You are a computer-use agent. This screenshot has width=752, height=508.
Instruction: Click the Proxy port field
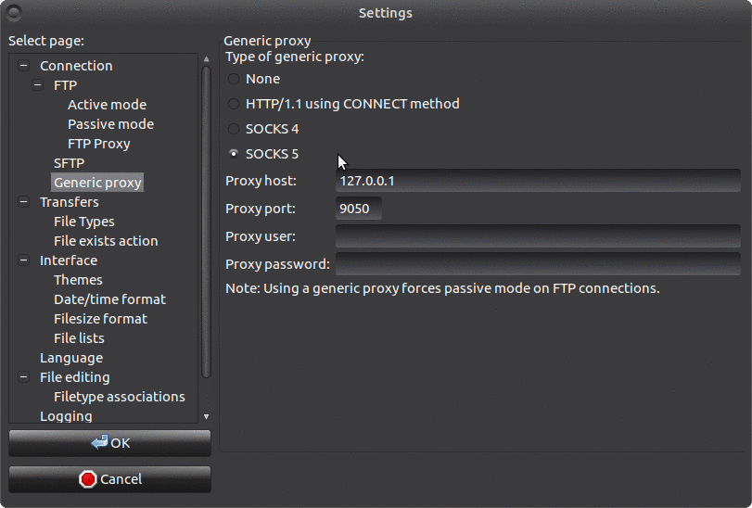358,209
